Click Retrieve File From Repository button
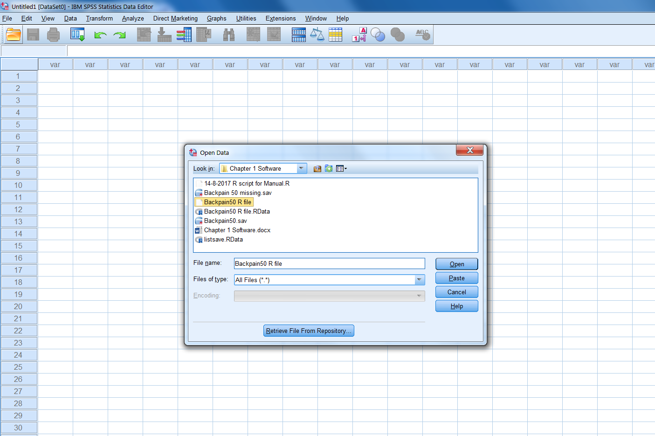This screenshot has width=655, height=436. coord(309,331)
